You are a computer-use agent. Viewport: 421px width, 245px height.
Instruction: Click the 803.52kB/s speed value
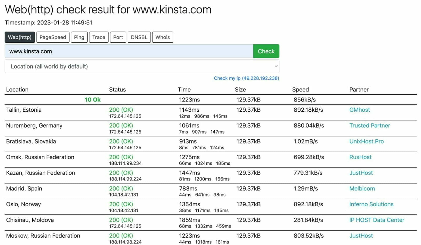309,236
